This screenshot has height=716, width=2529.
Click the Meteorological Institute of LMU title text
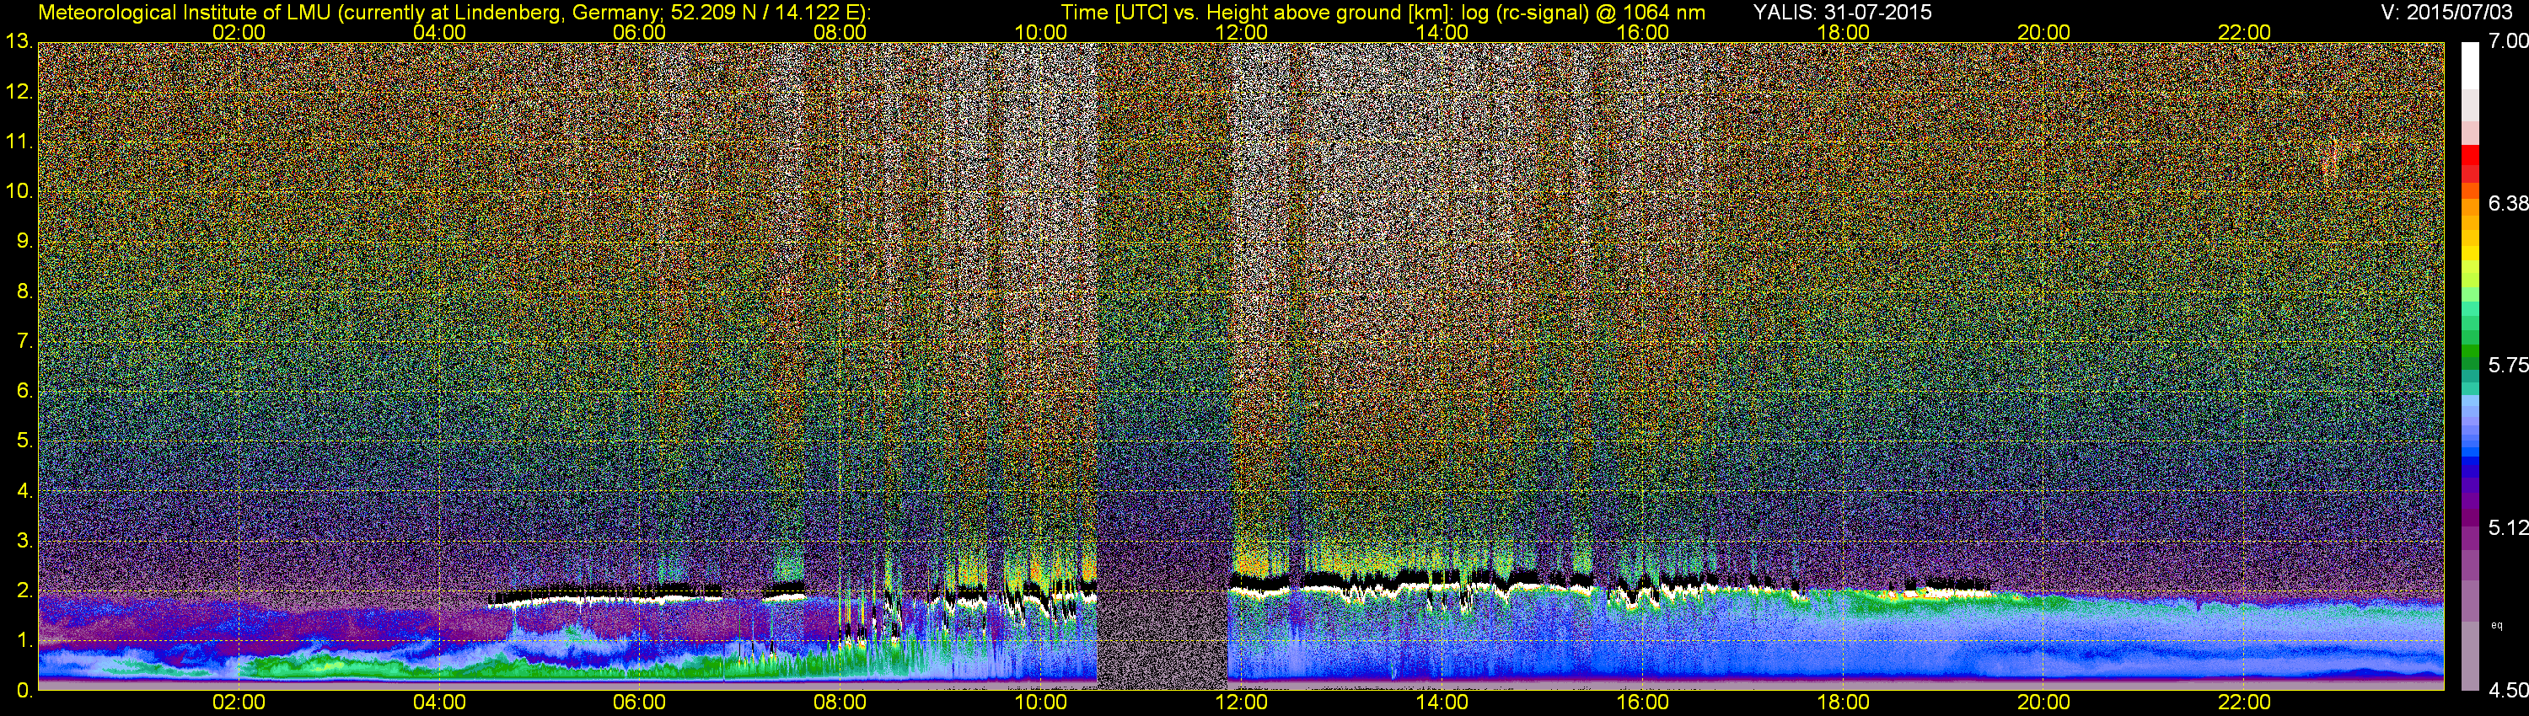click(454, 13)
